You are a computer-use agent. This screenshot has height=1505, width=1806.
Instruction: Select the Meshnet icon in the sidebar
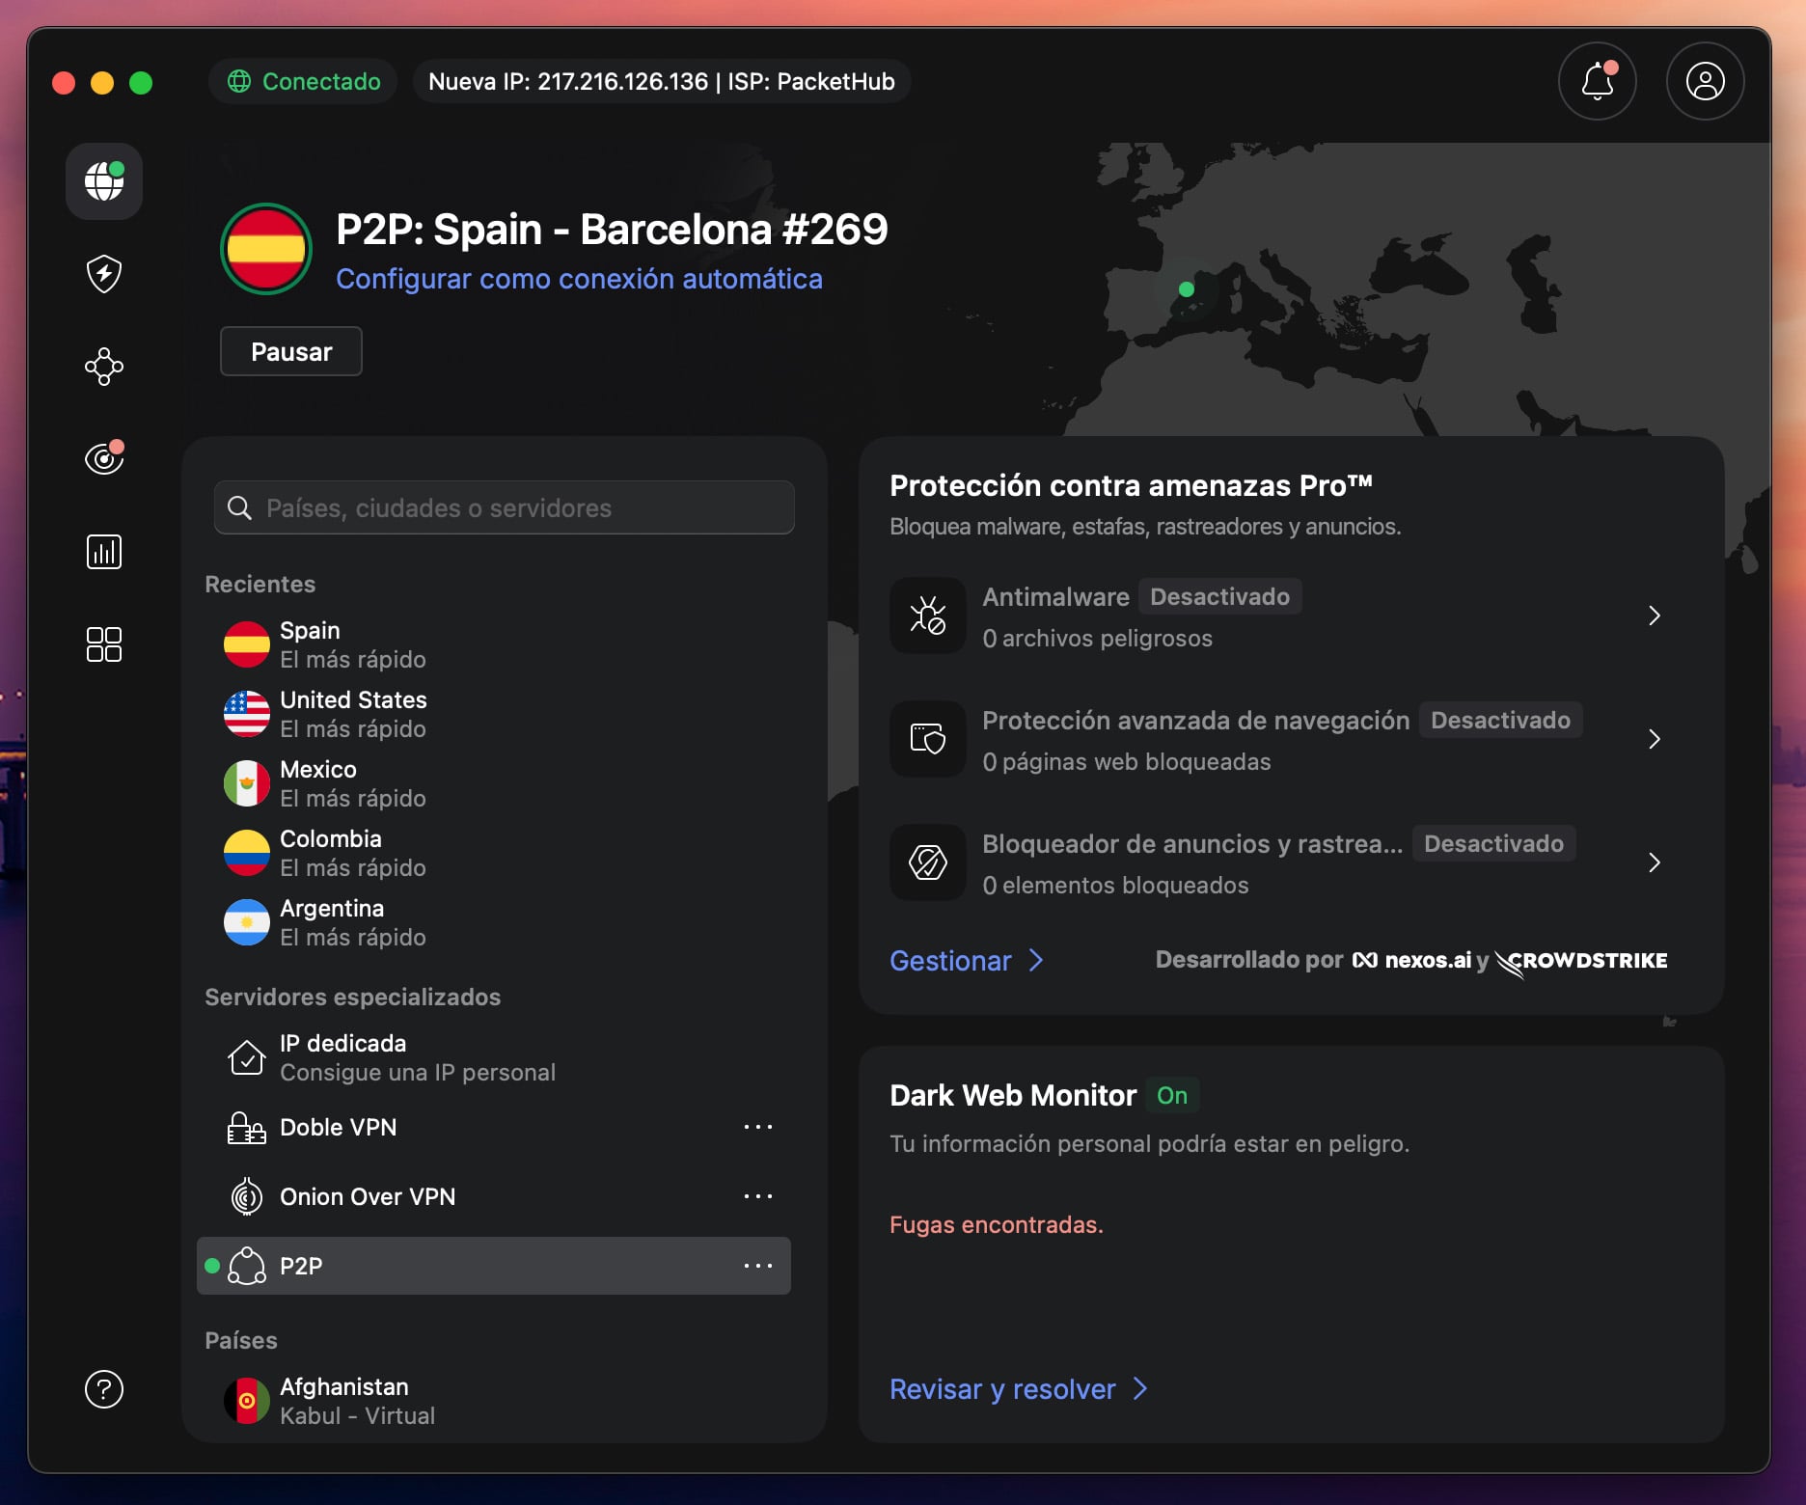[x=103, y=367]
